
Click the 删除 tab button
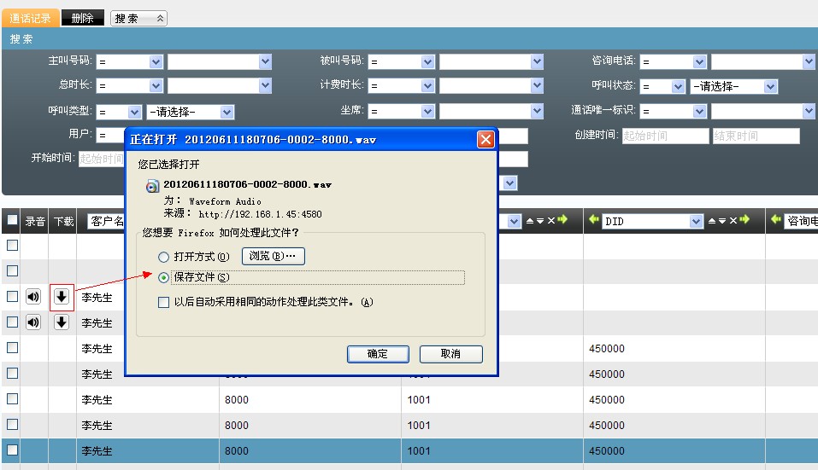coord(83,18)
